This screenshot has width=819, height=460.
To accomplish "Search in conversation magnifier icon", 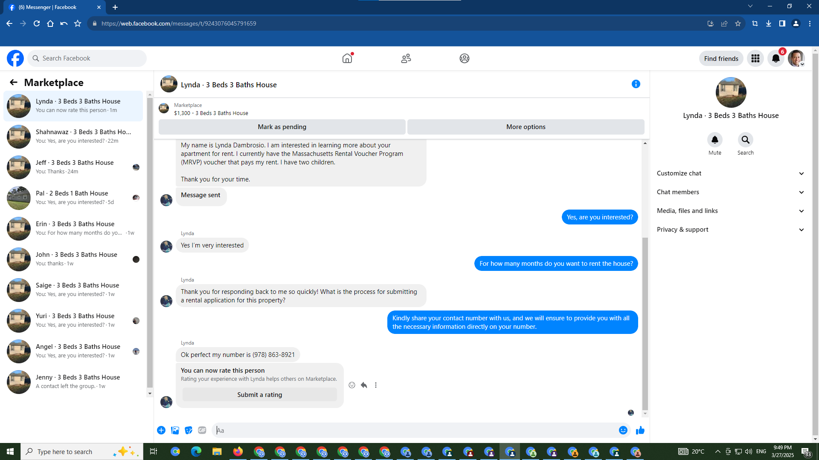I will (746, 140).
